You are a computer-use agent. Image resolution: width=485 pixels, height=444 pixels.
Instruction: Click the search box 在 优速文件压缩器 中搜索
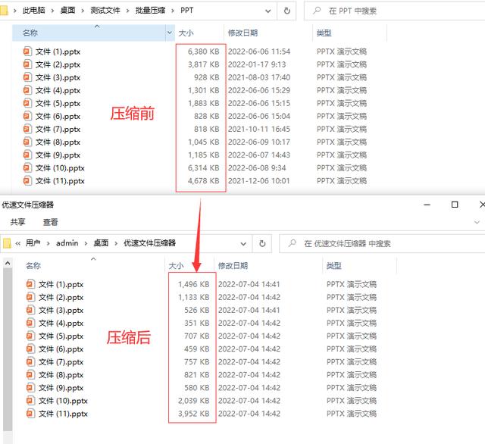point(382,244)
